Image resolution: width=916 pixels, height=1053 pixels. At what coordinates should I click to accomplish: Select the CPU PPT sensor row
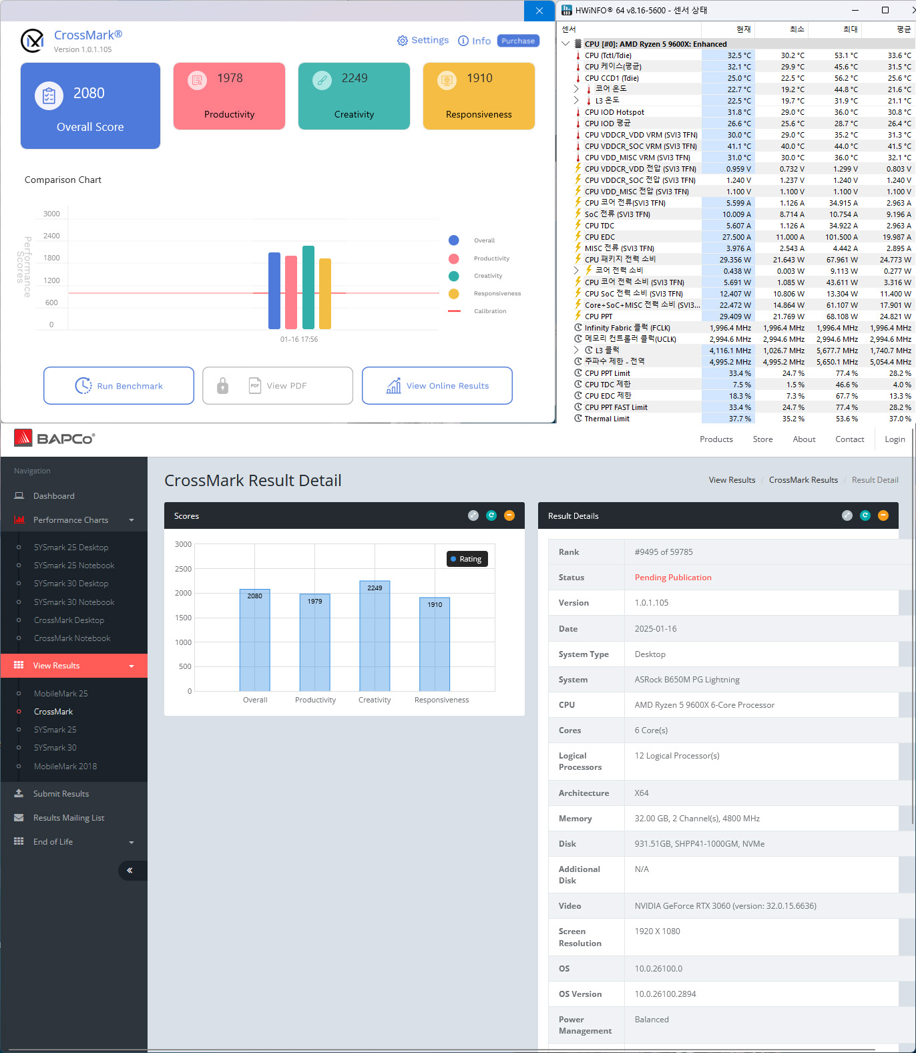point(736,317)
